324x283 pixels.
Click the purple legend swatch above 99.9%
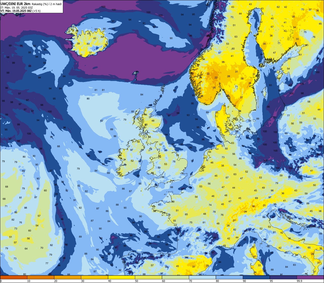pyautogui.click(x=310, y=277)
